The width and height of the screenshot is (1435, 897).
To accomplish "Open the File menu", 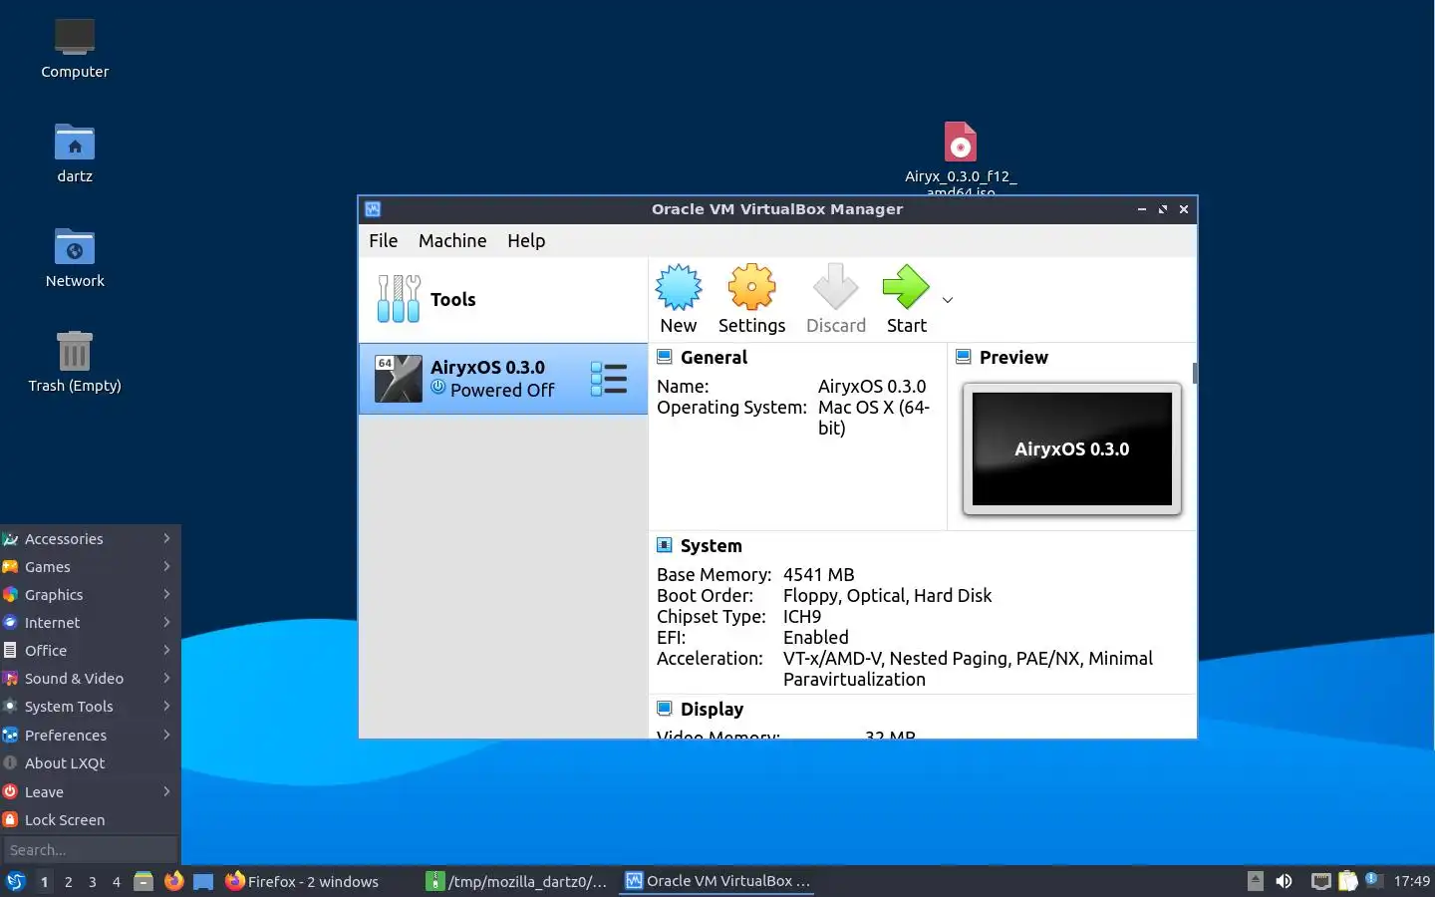I will (383, 240).
